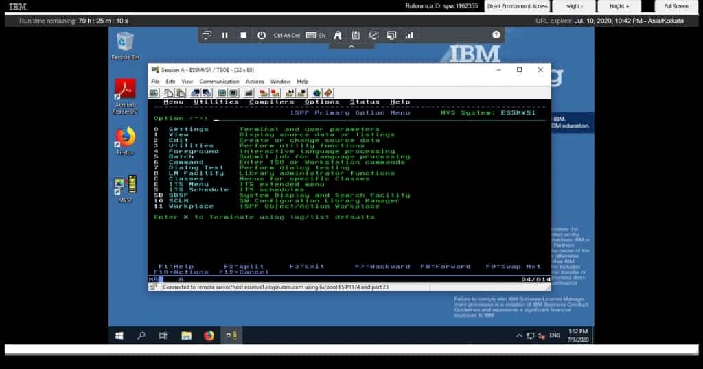Click the globe Support toolbar icon

pyautogui.click(x=316, y=93)
